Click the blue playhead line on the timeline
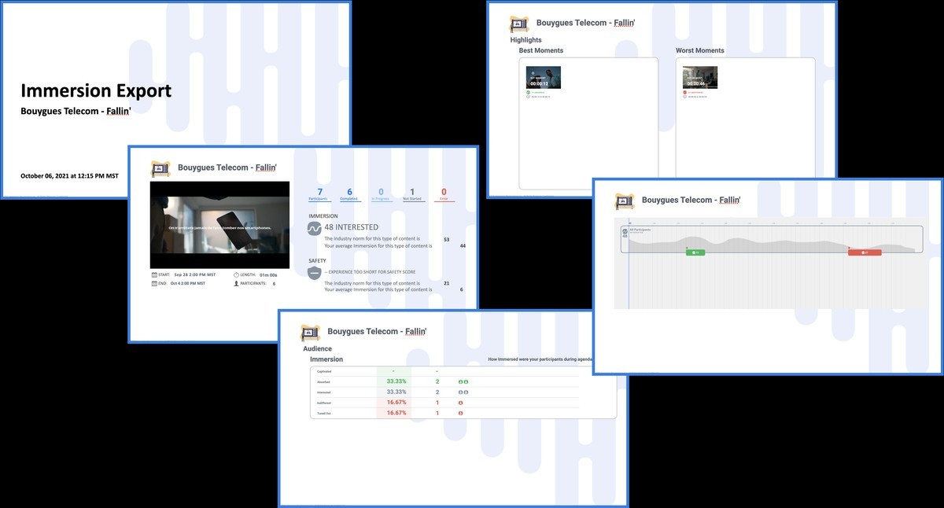This screenshot has height=508, width=944. (x=629, y=263)
